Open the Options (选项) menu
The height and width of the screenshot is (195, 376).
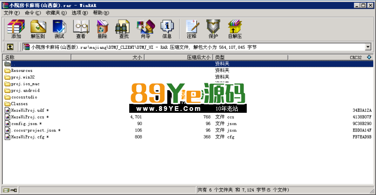tap(79, 13)
